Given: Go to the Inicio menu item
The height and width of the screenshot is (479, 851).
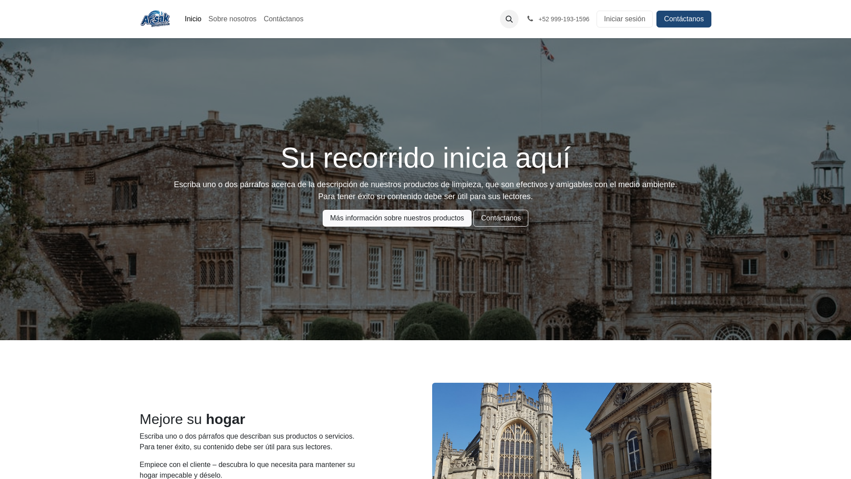Looking at the screenshot, I should 193,19.
